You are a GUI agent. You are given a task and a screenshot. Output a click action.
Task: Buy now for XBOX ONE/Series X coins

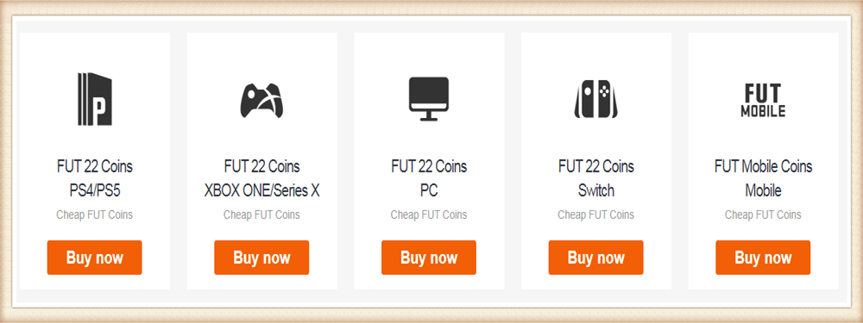point(262,258)
